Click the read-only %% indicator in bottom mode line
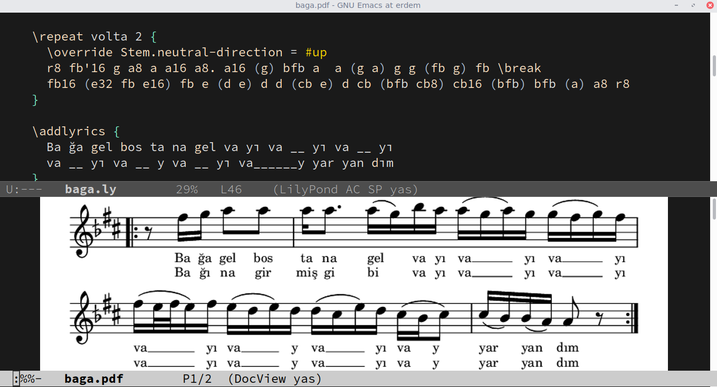The image size is (717, 387). click(x=27, y=379)
